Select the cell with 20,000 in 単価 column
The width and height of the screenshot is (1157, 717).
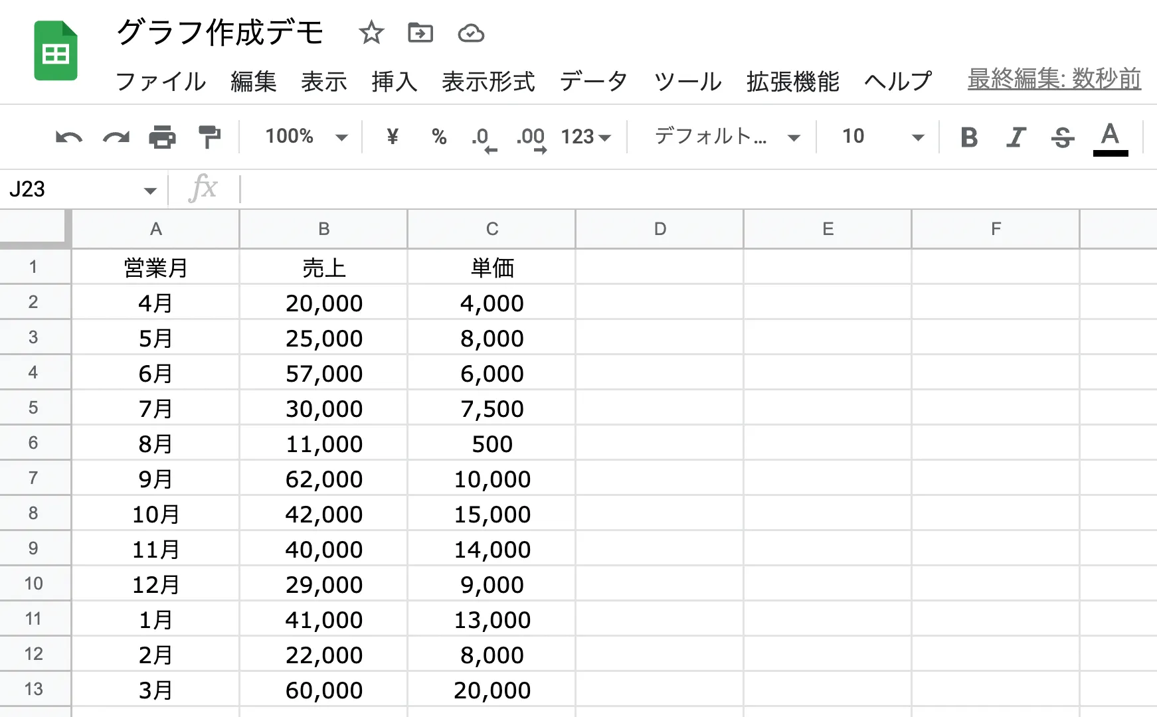[x=491, y=689]
